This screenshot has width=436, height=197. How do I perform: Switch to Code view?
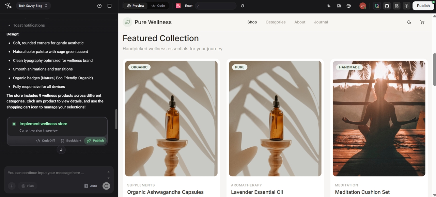click(158, 6)
